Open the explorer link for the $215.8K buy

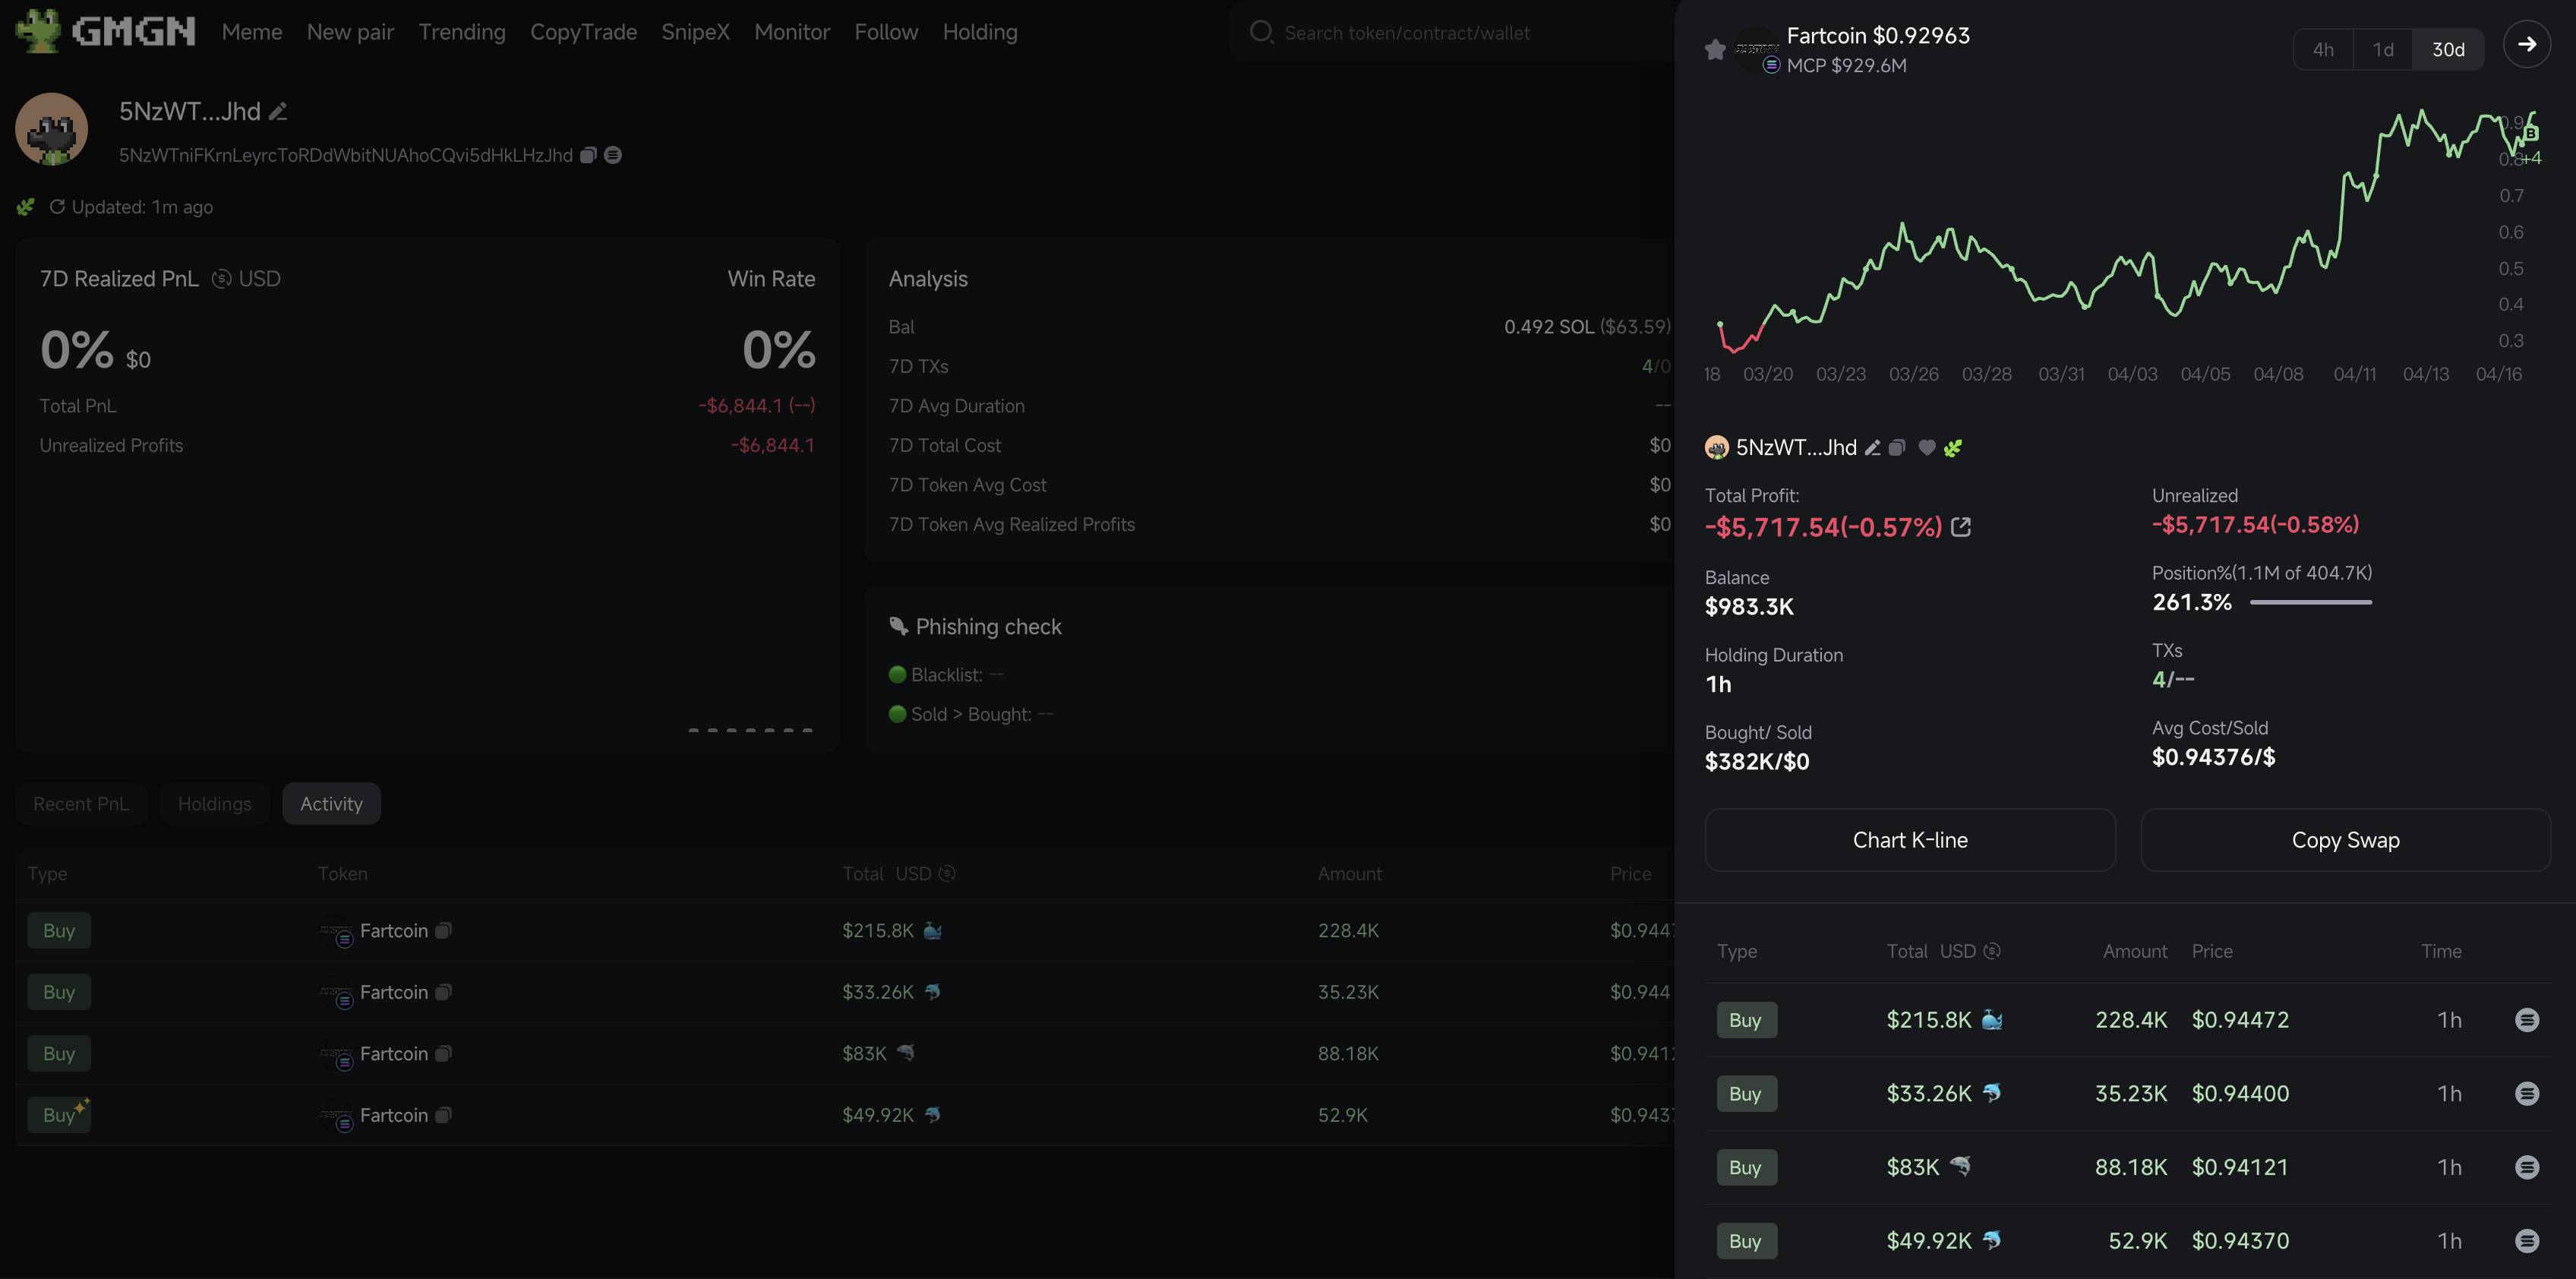2526,1020
